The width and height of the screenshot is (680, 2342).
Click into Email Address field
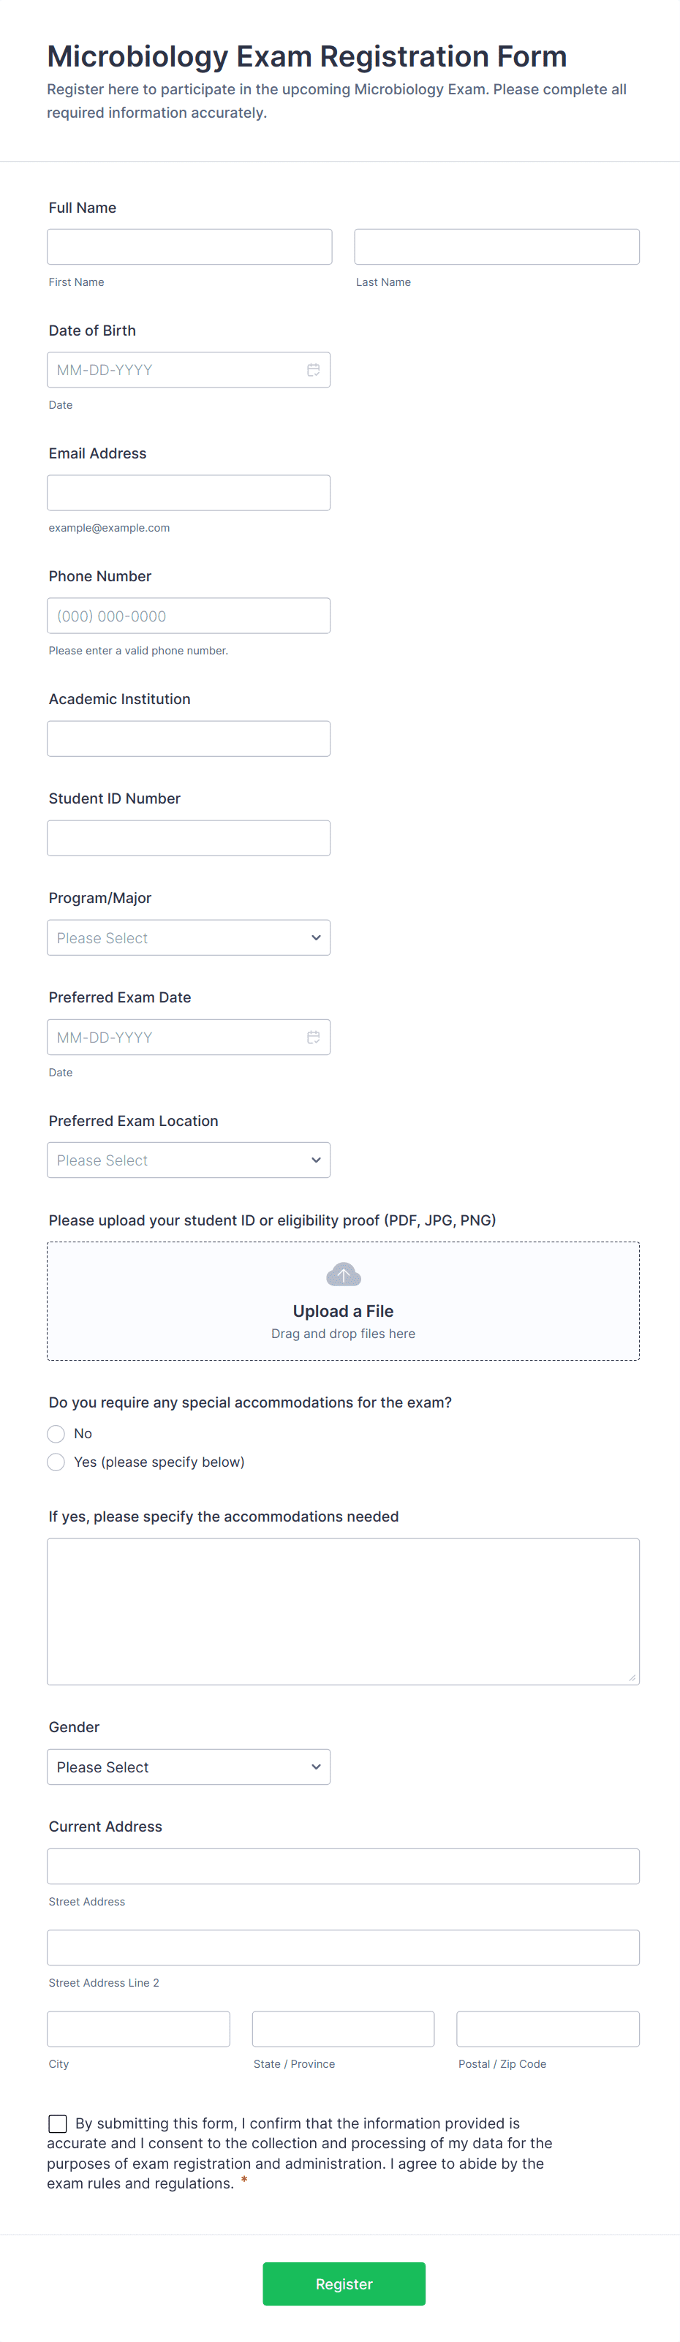(188, 493)
